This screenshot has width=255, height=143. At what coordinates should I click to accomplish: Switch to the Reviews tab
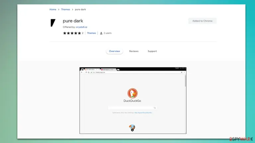click(134, 51)
